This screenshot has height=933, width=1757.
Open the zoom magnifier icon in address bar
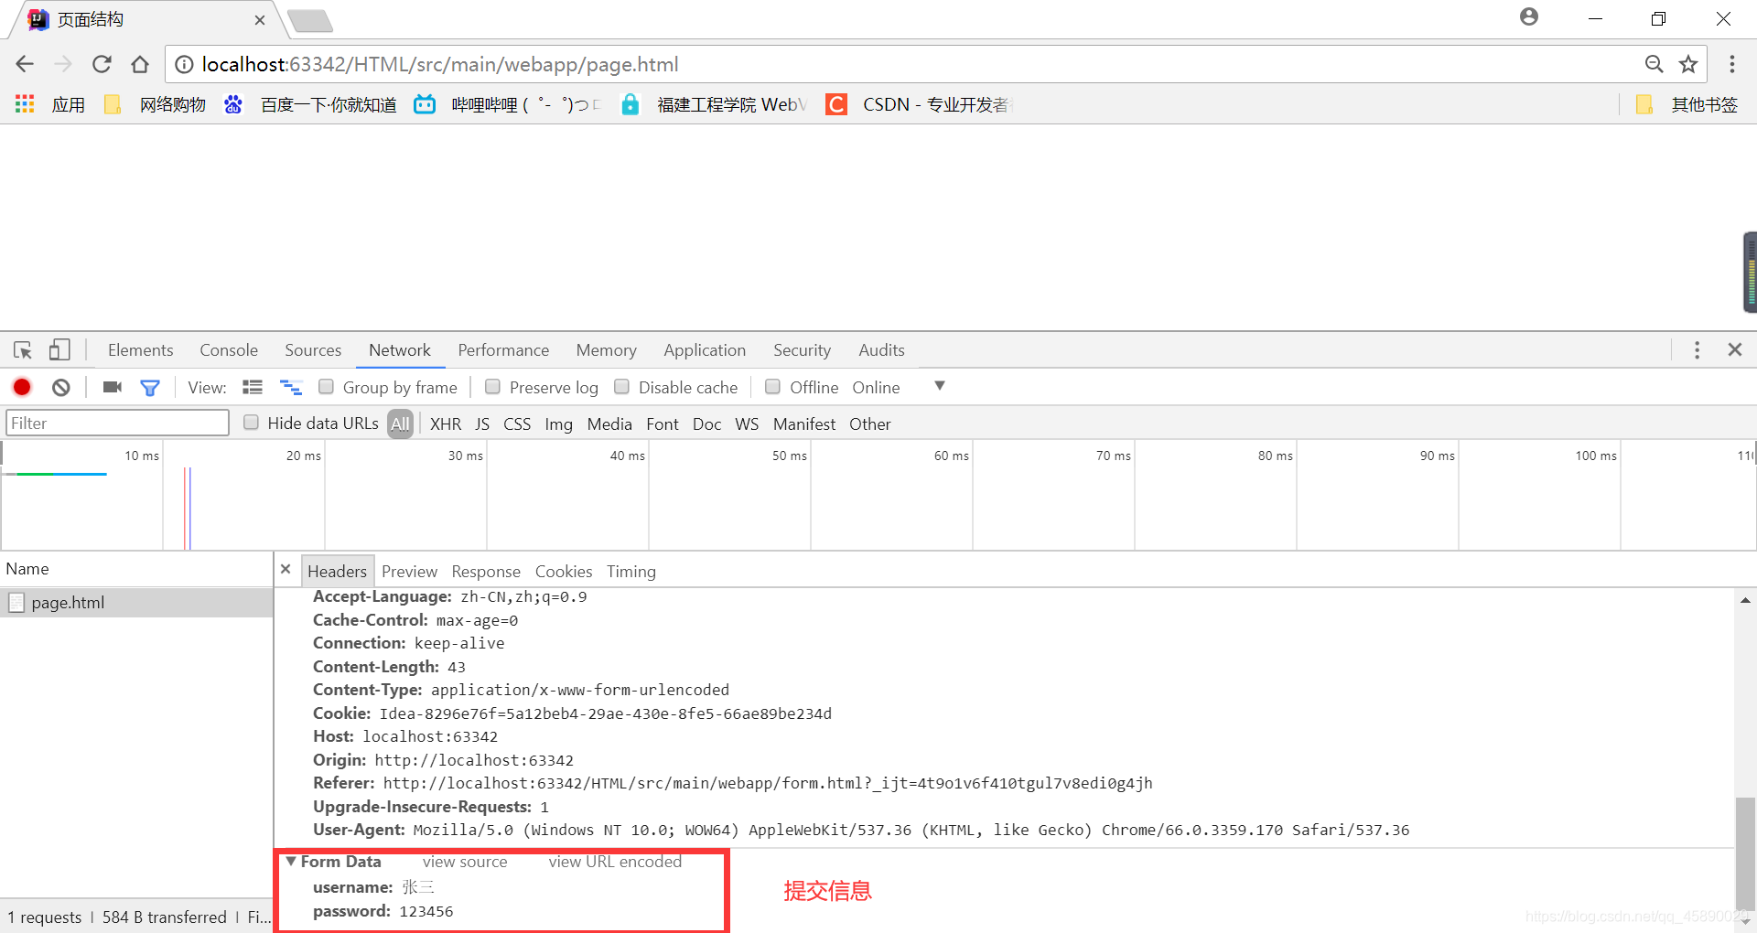[x=1654, y=64]
